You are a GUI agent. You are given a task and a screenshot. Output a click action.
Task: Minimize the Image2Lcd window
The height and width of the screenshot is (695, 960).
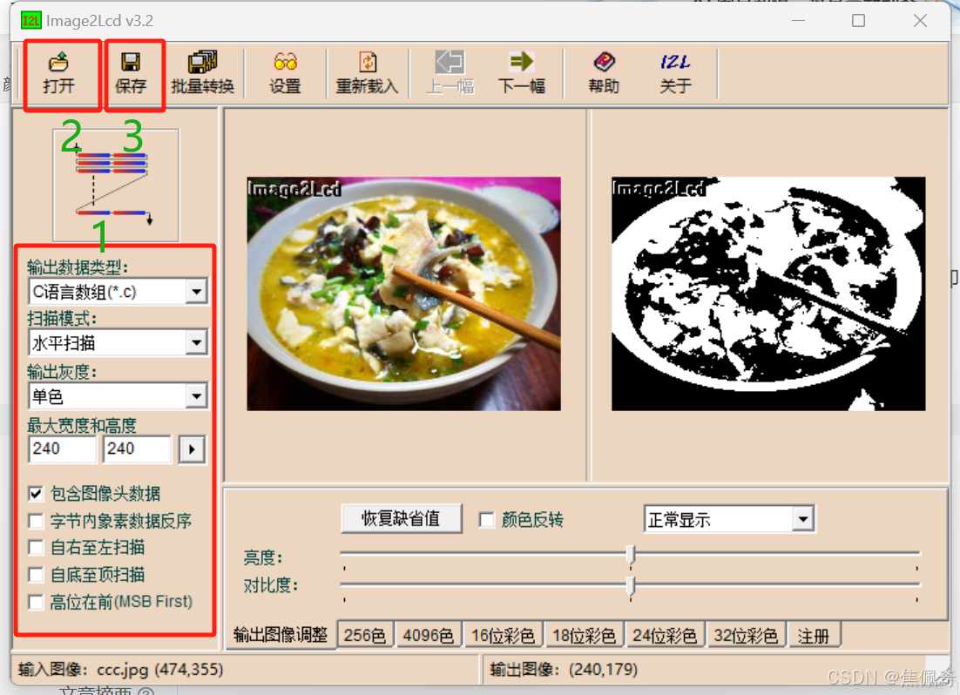(x=798, y=21)
